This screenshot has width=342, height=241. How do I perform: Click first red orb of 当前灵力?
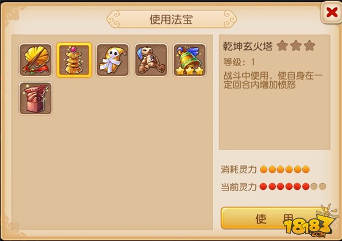point(263,186)
